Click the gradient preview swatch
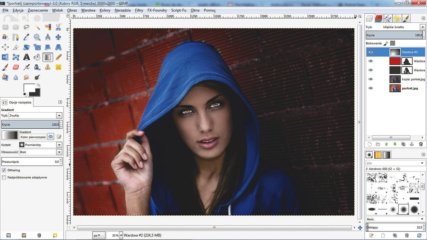Image resolution: width=427 pixels, height=240 pixels. (10, 135)
